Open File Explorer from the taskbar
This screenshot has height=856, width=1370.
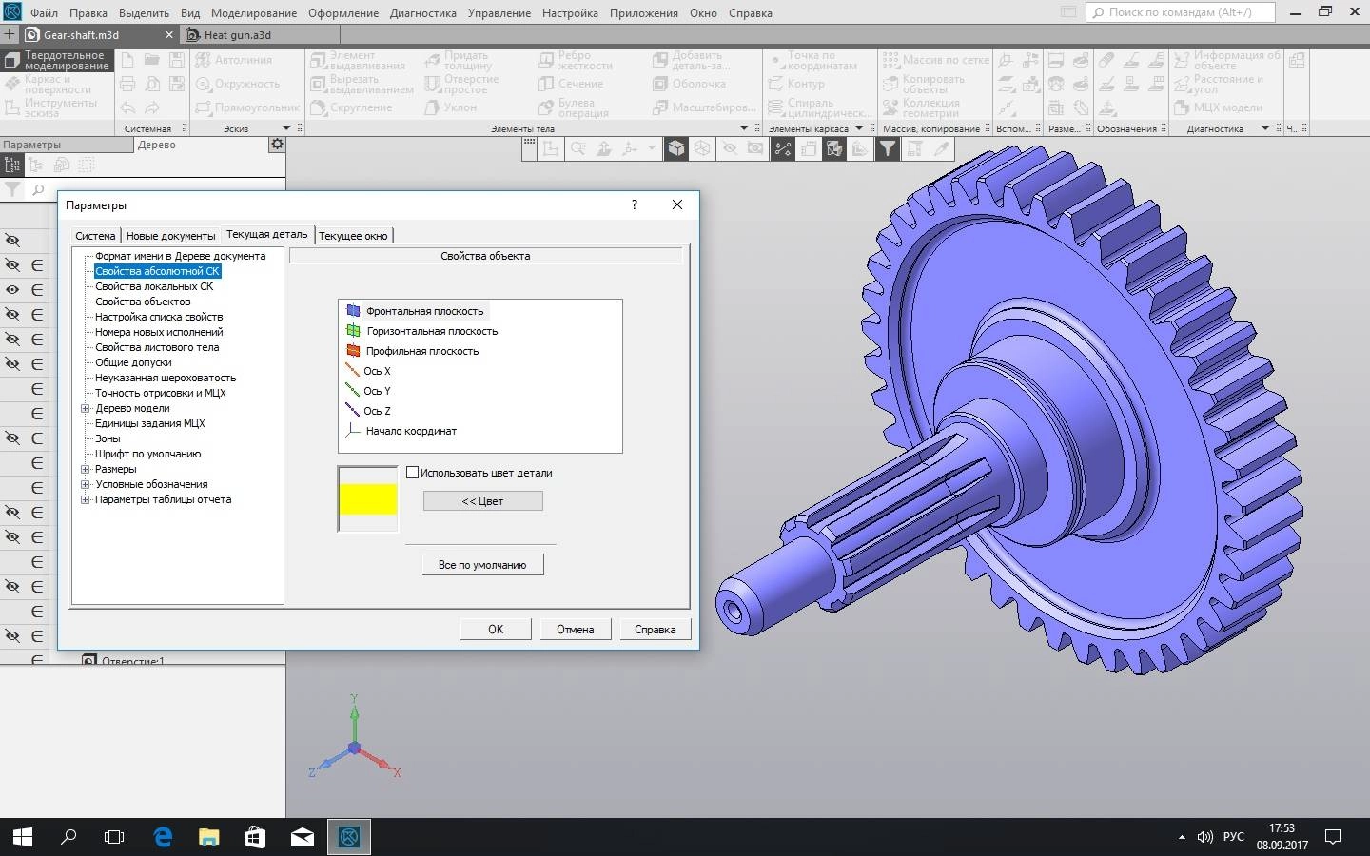click(x=209, y=837)
